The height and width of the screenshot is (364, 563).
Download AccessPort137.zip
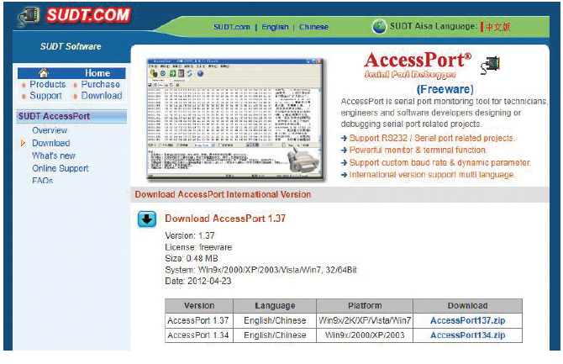[x=467, y=320]
